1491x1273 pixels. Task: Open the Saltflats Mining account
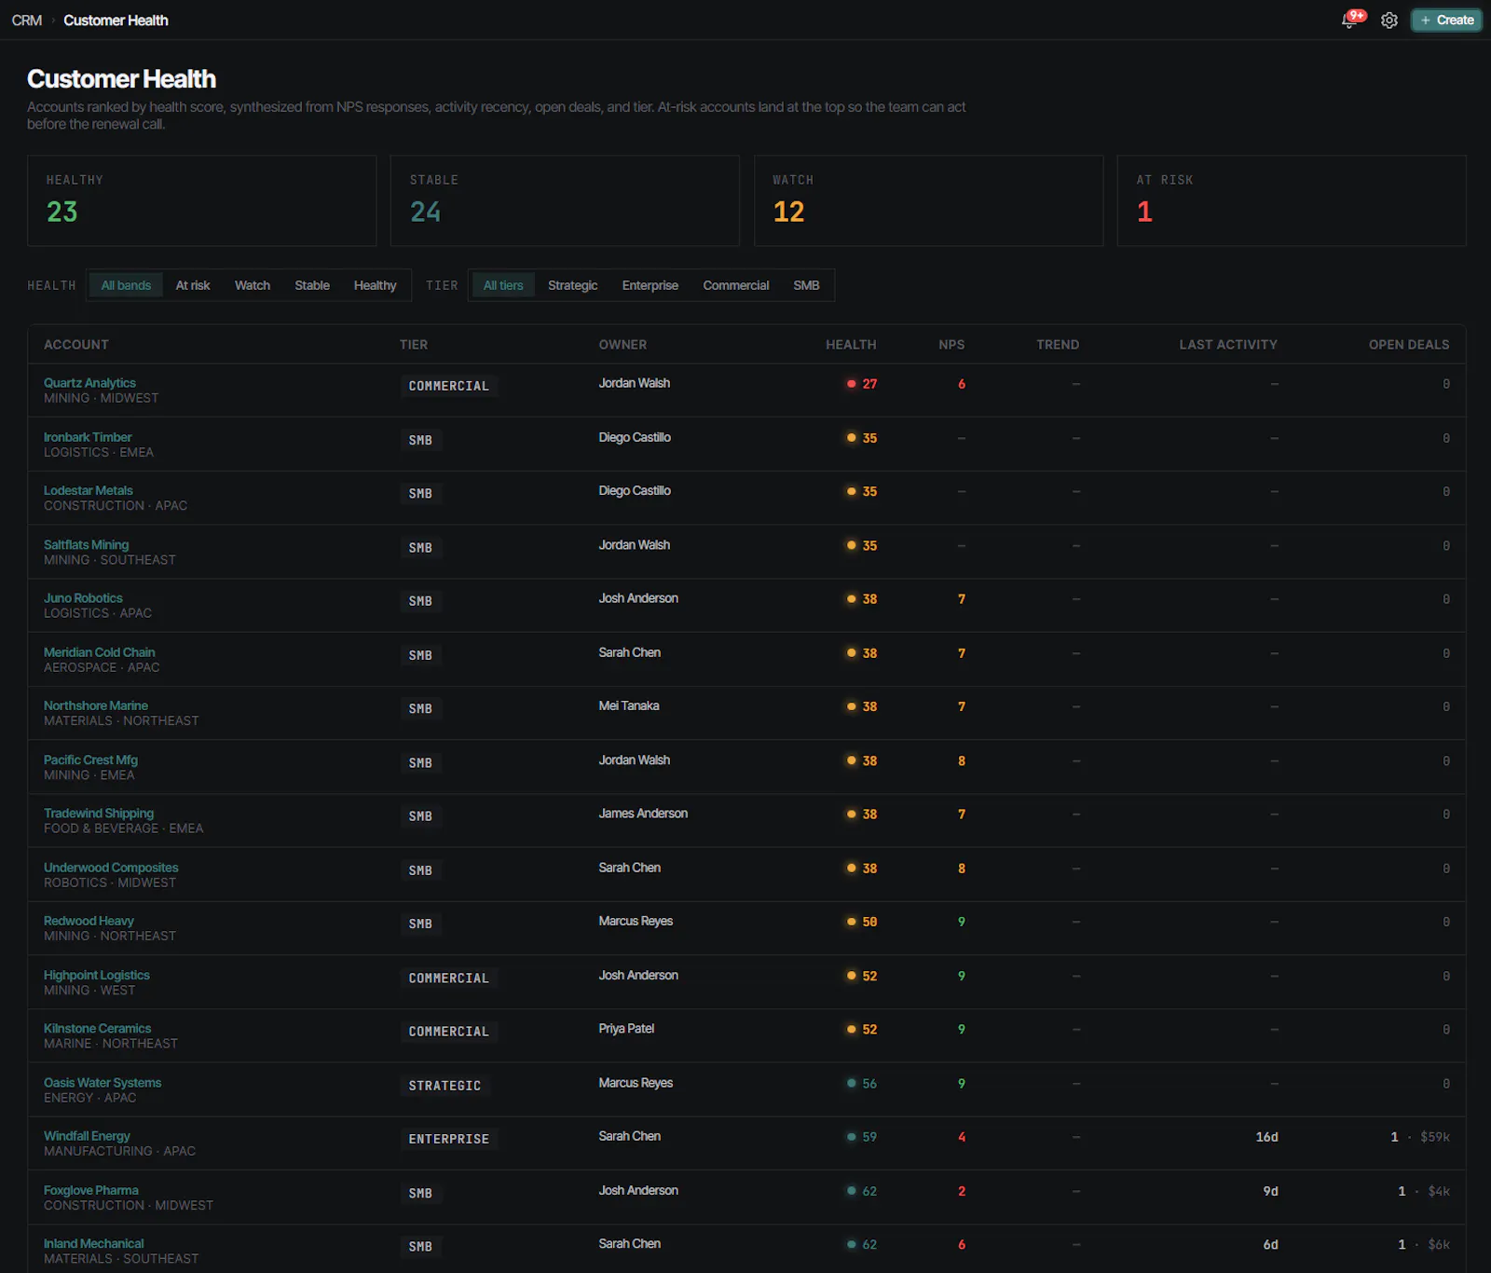point(87,544)
